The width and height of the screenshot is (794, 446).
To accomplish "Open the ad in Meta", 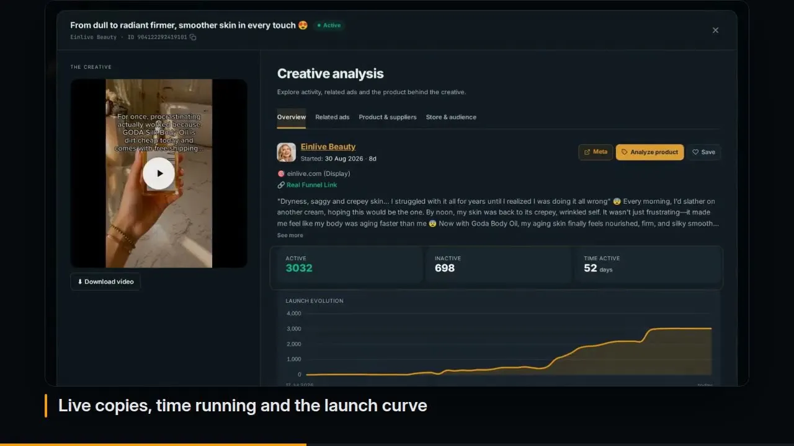I will [x=595, y=152].
